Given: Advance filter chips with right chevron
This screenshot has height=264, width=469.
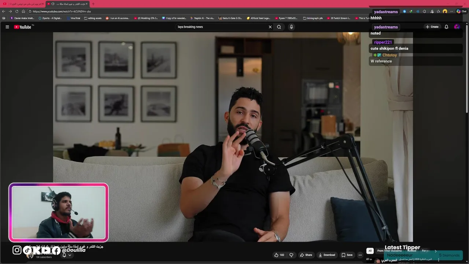Looking at the screenshot, I should [x=436, y=251].
